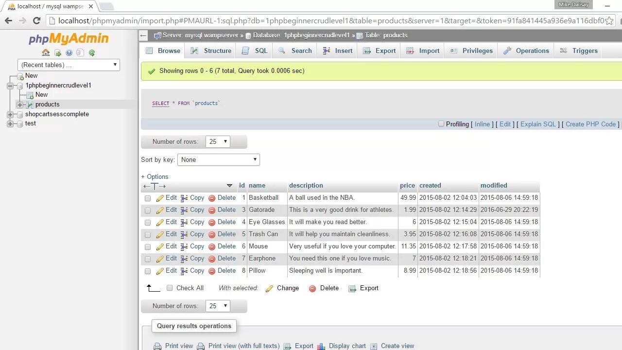The image size is (622, 350).
Task: Click the collapse navigation panel arrow icon
Action: click(143, 35)
